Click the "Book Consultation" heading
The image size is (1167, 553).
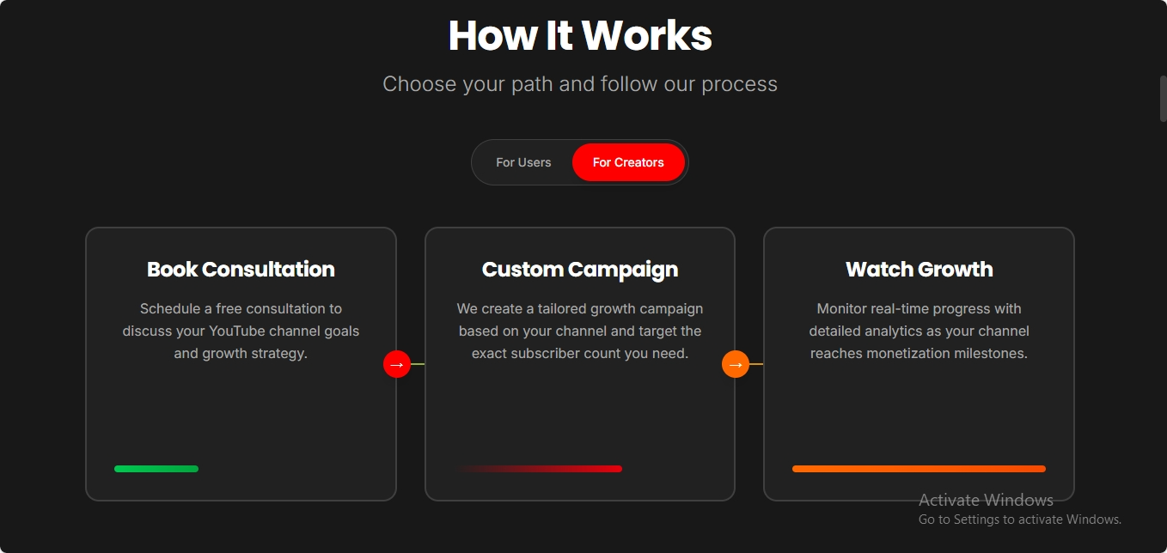[241, 269]
